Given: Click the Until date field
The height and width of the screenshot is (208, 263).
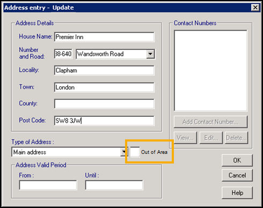Looking at the screenshot, I should (x=114, y=185).
